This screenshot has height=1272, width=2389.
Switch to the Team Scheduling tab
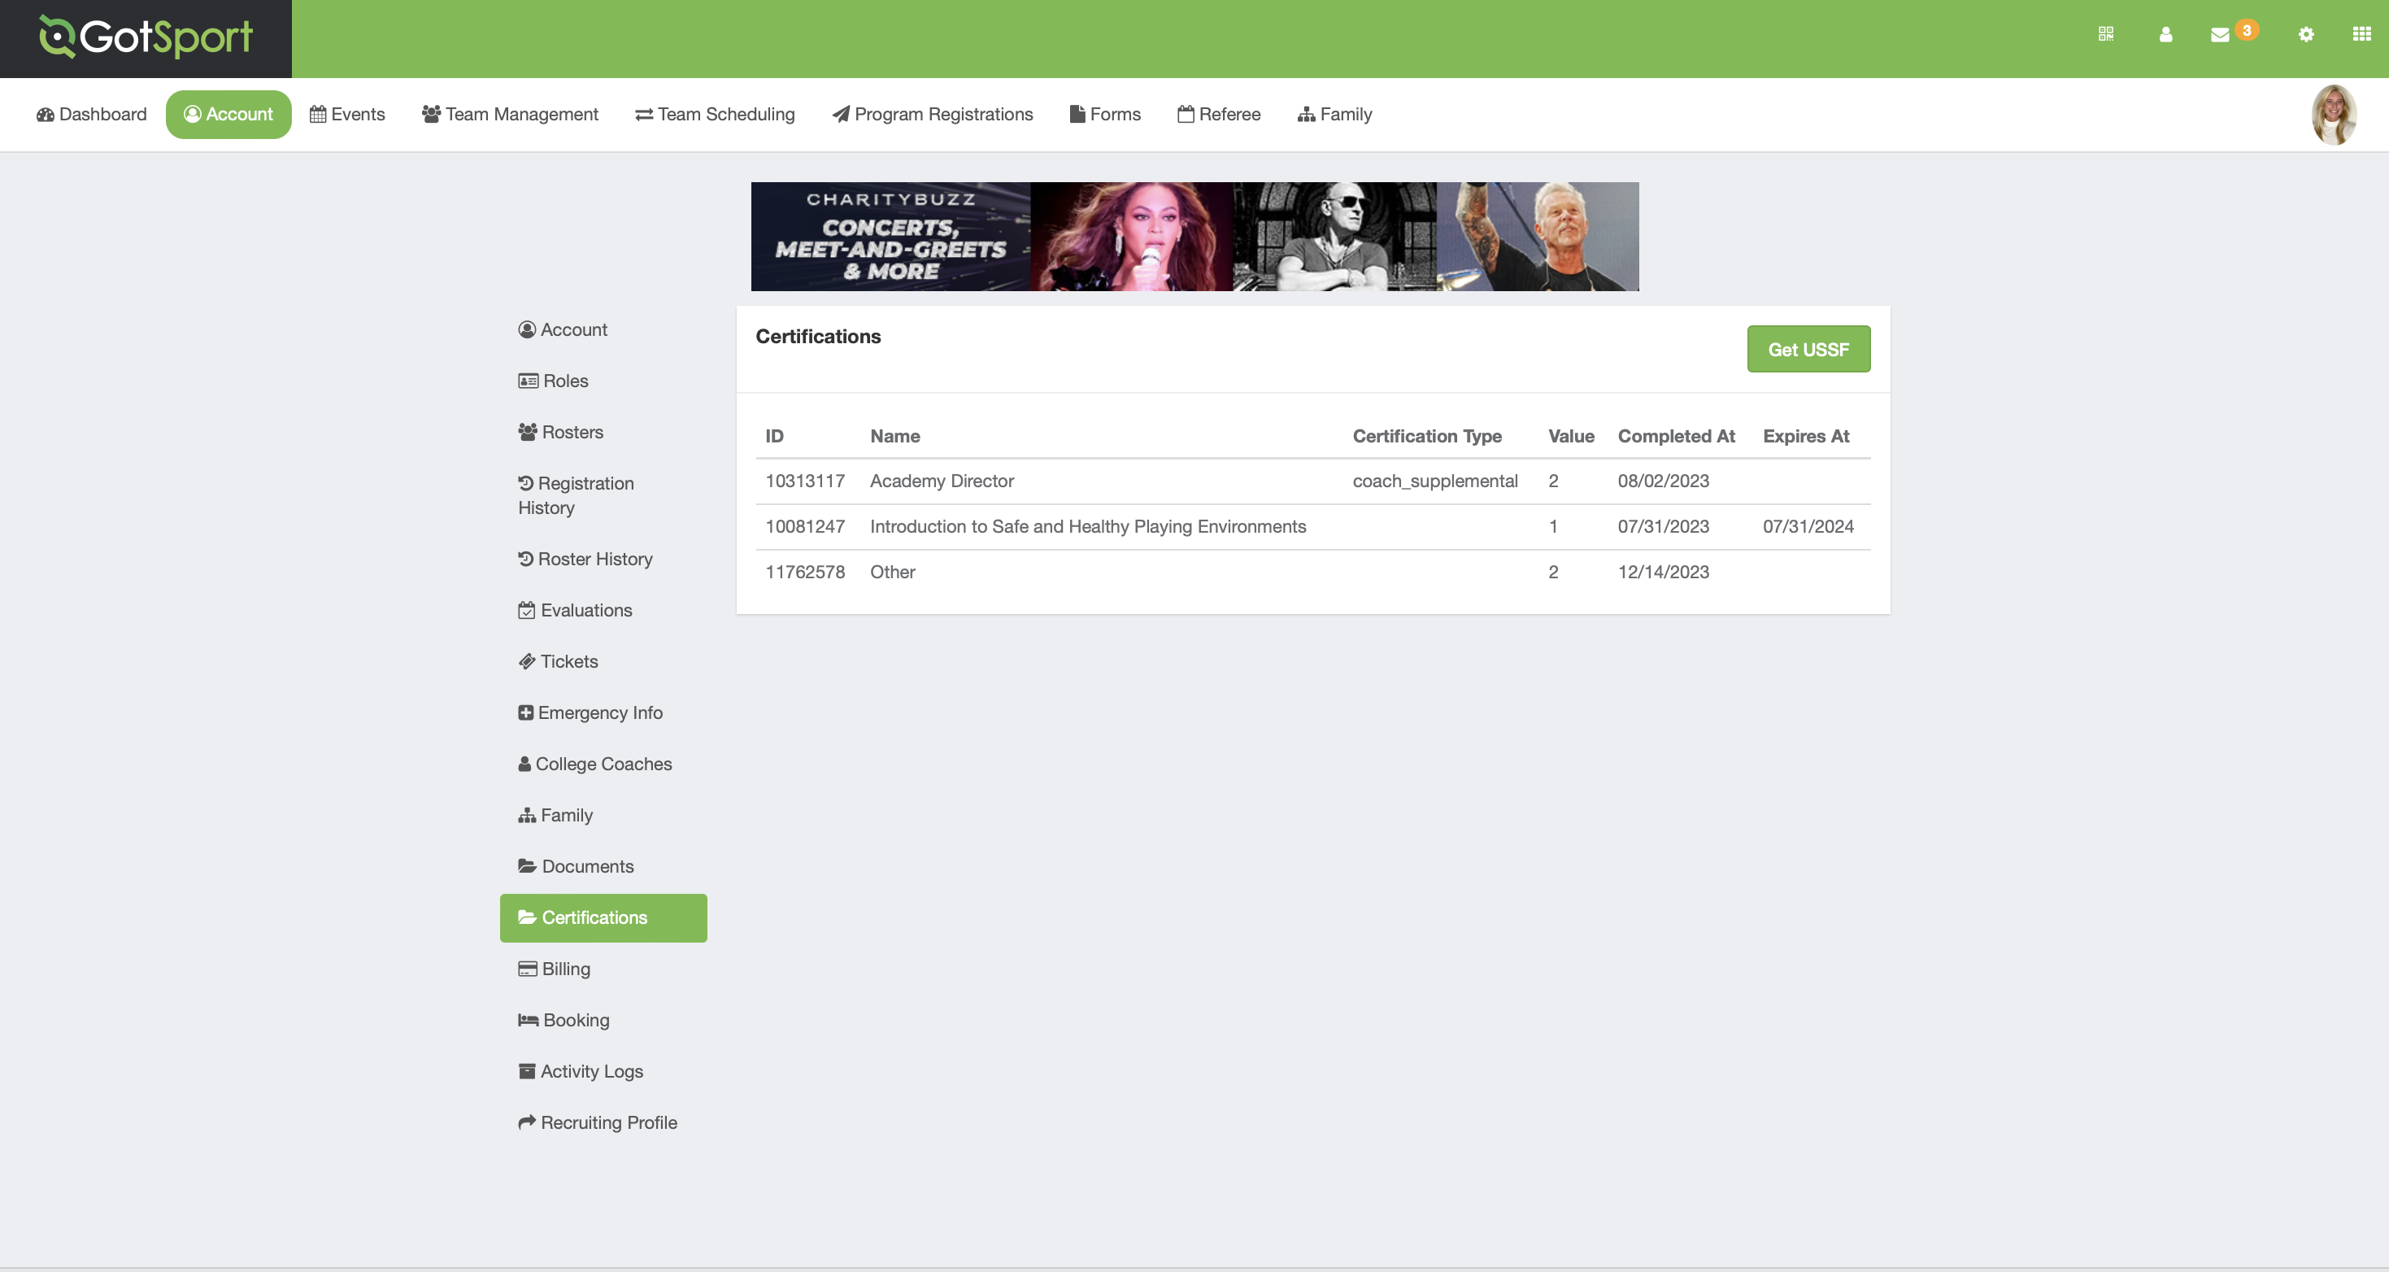714,114
